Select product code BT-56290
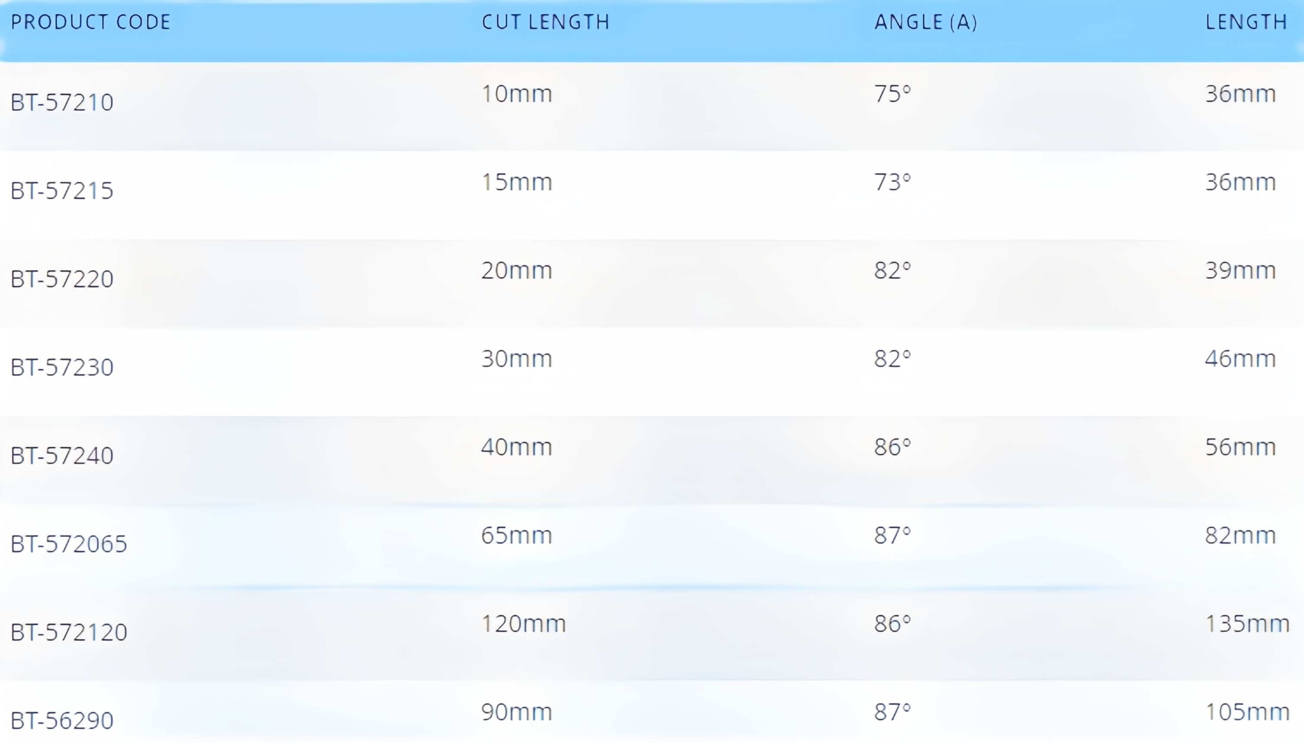Screen dimensions: 1304x743 [x=62, y=720]
